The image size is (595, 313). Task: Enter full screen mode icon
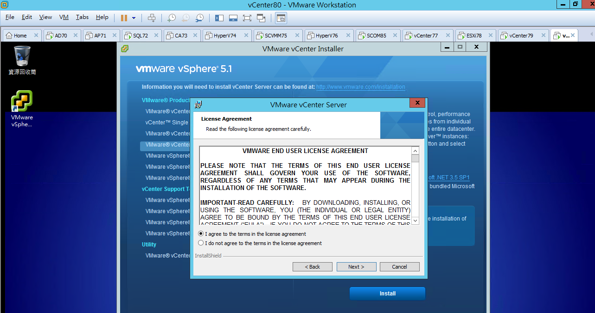coord(247,18)
